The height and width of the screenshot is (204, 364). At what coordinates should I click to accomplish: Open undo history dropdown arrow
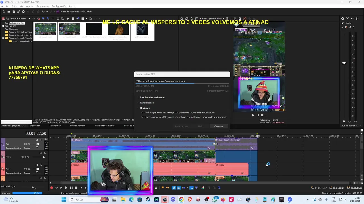pyautogui.click(x=47, y=12)
